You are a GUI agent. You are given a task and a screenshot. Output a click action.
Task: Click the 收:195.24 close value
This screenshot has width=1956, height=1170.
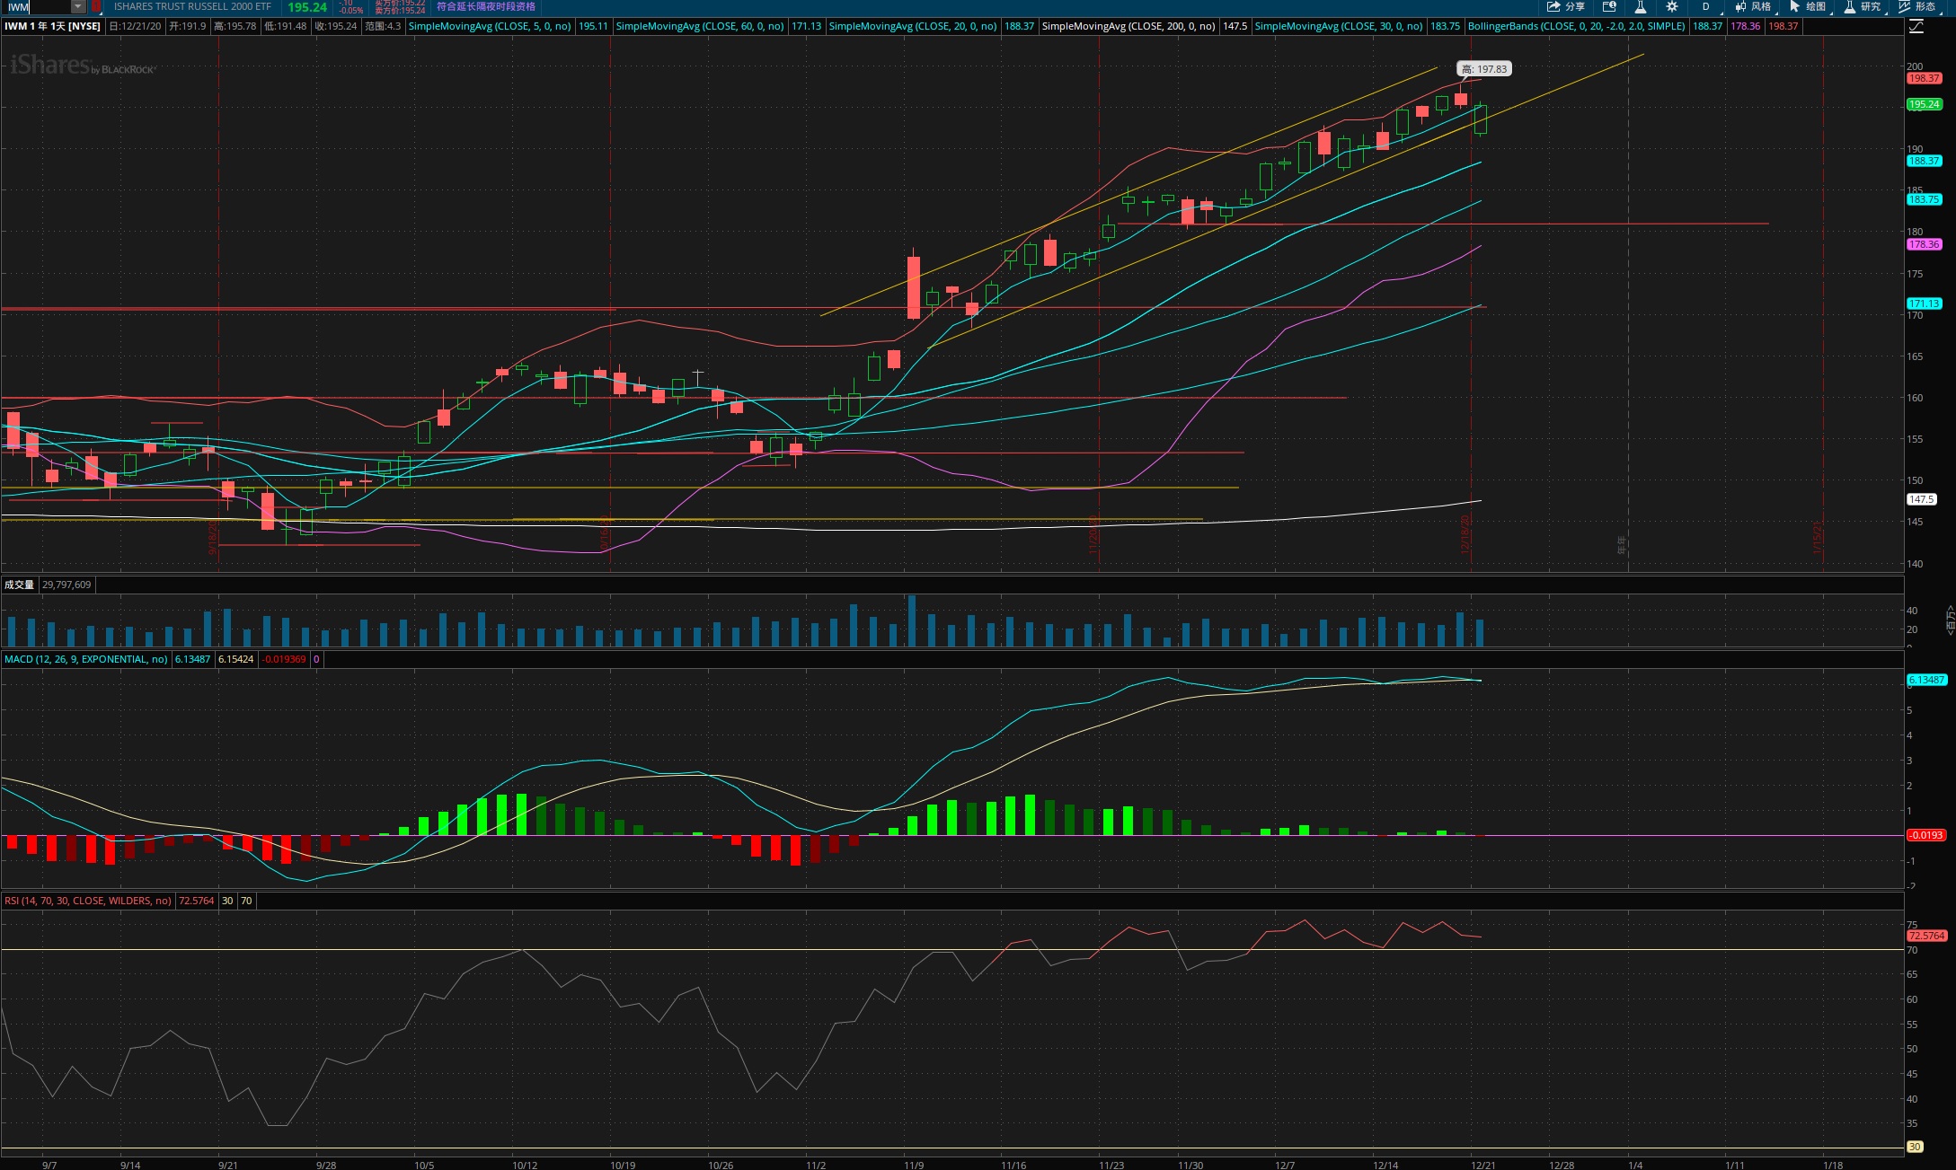pos(336,26)
